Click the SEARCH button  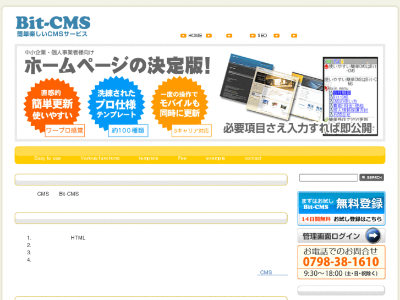click(372, 177)
